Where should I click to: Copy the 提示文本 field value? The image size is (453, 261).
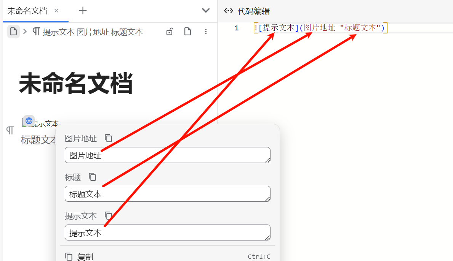[108, 215]
